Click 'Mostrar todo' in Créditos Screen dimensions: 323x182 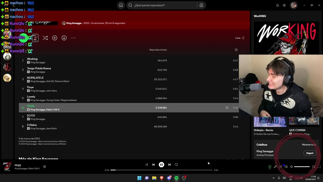pos(309,145)
